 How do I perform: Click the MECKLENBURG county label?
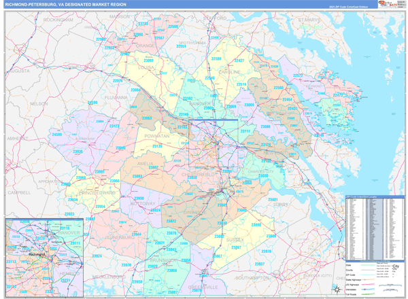[109, 277]
